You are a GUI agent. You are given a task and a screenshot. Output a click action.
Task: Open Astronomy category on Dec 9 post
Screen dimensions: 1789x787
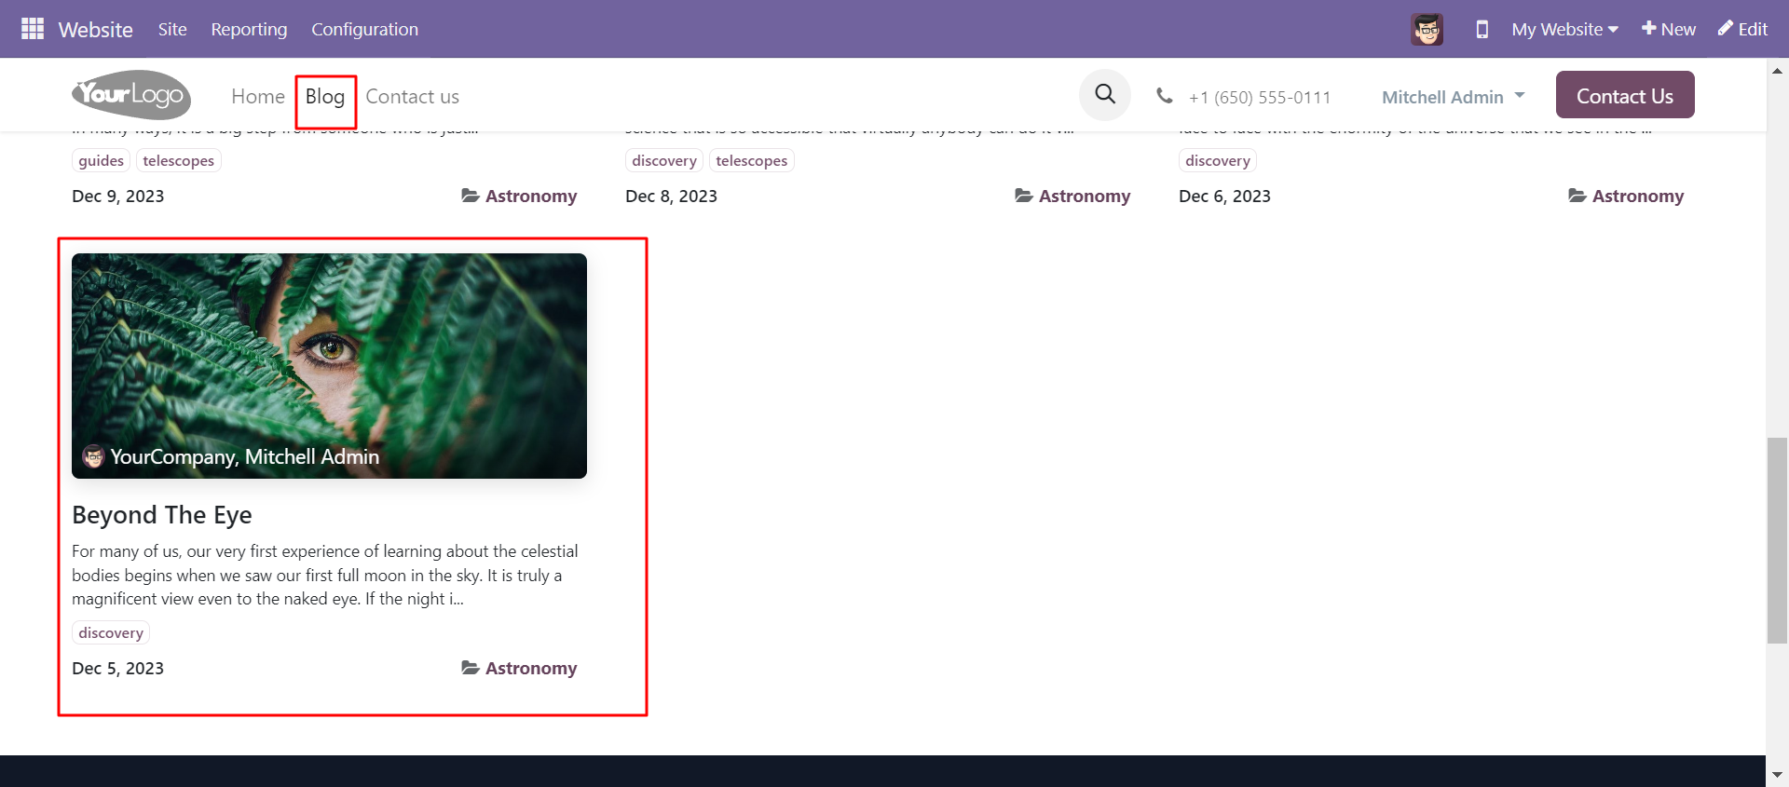(x=531, y=196)
